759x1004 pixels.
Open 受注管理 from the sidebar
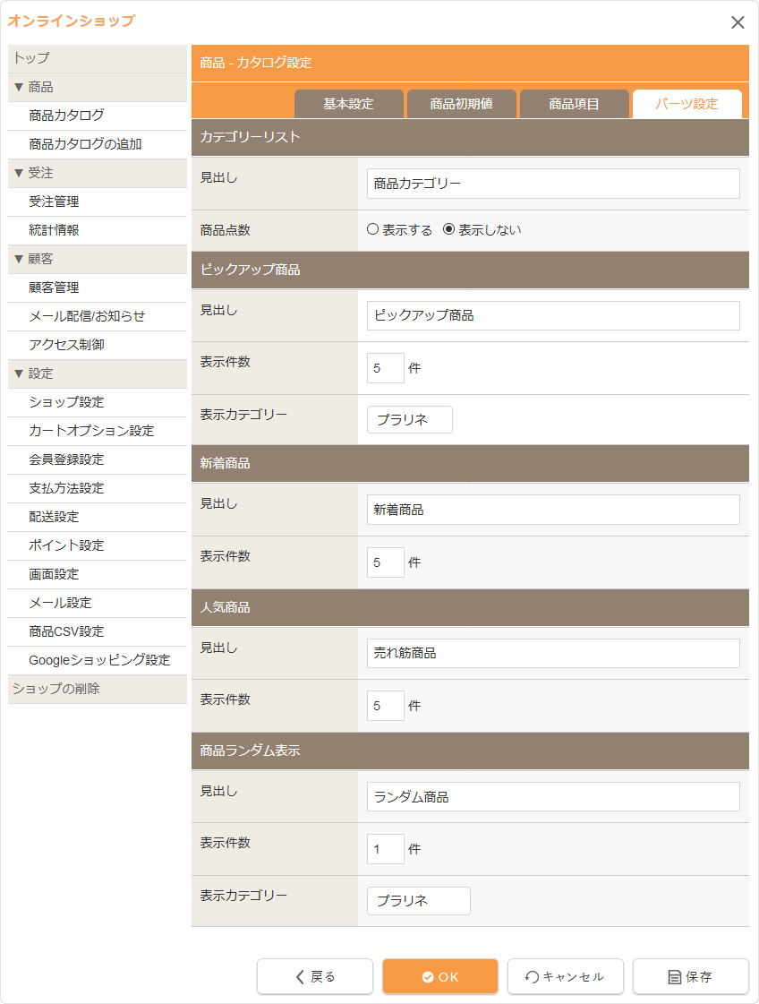tap(54, 202)
